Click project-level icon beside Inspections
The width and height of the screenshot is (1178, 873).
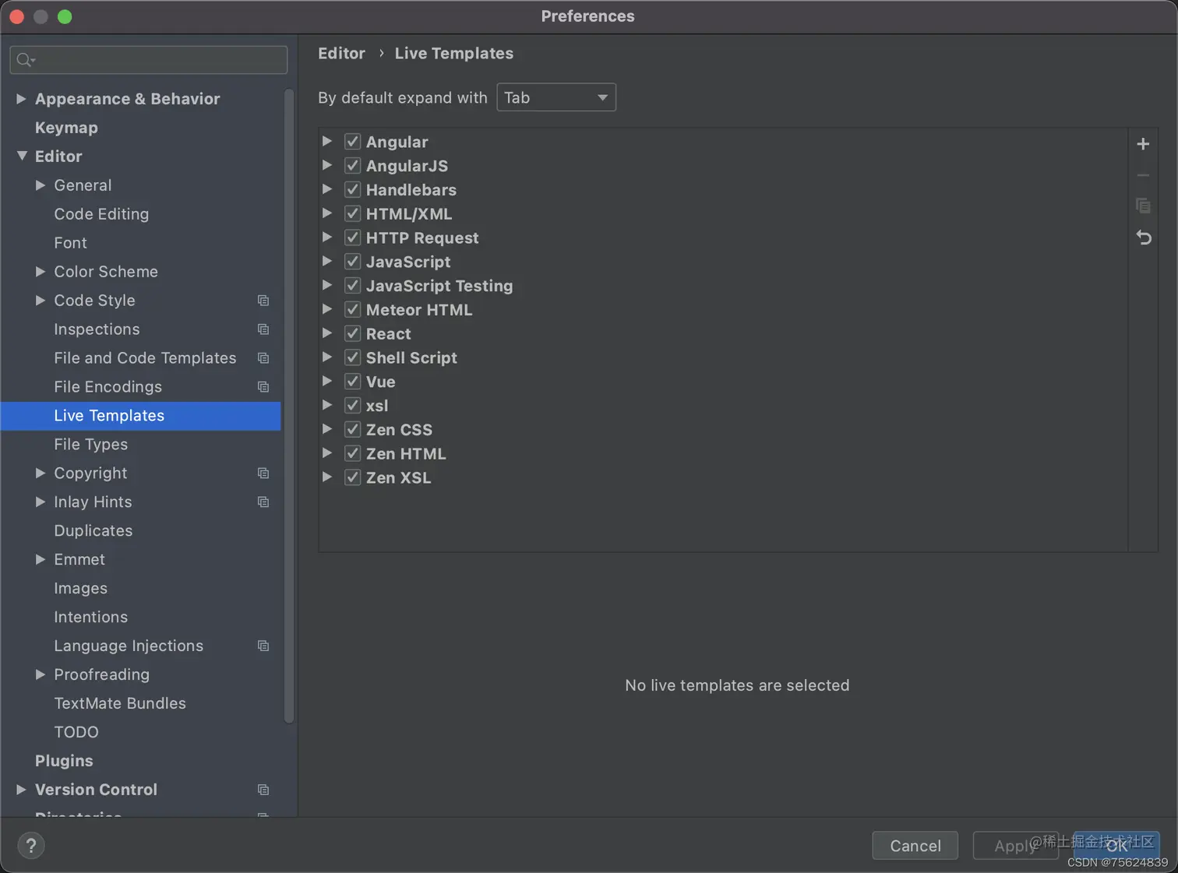click(x=263, y=329)
